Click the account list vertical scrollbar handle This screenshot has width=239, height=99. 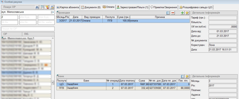[x=53, y=83]
